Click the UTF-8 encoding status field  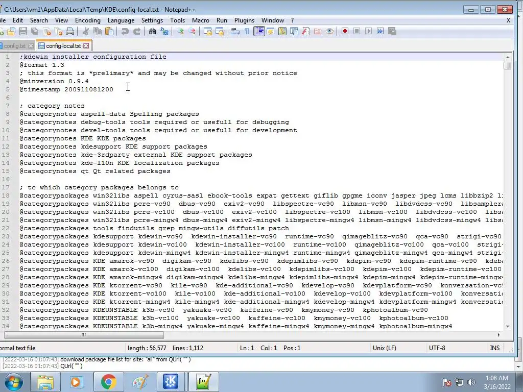click(437, 348)
